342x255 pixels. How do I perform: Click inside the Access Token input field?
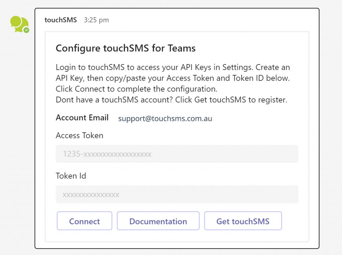(x=177, y=154)
